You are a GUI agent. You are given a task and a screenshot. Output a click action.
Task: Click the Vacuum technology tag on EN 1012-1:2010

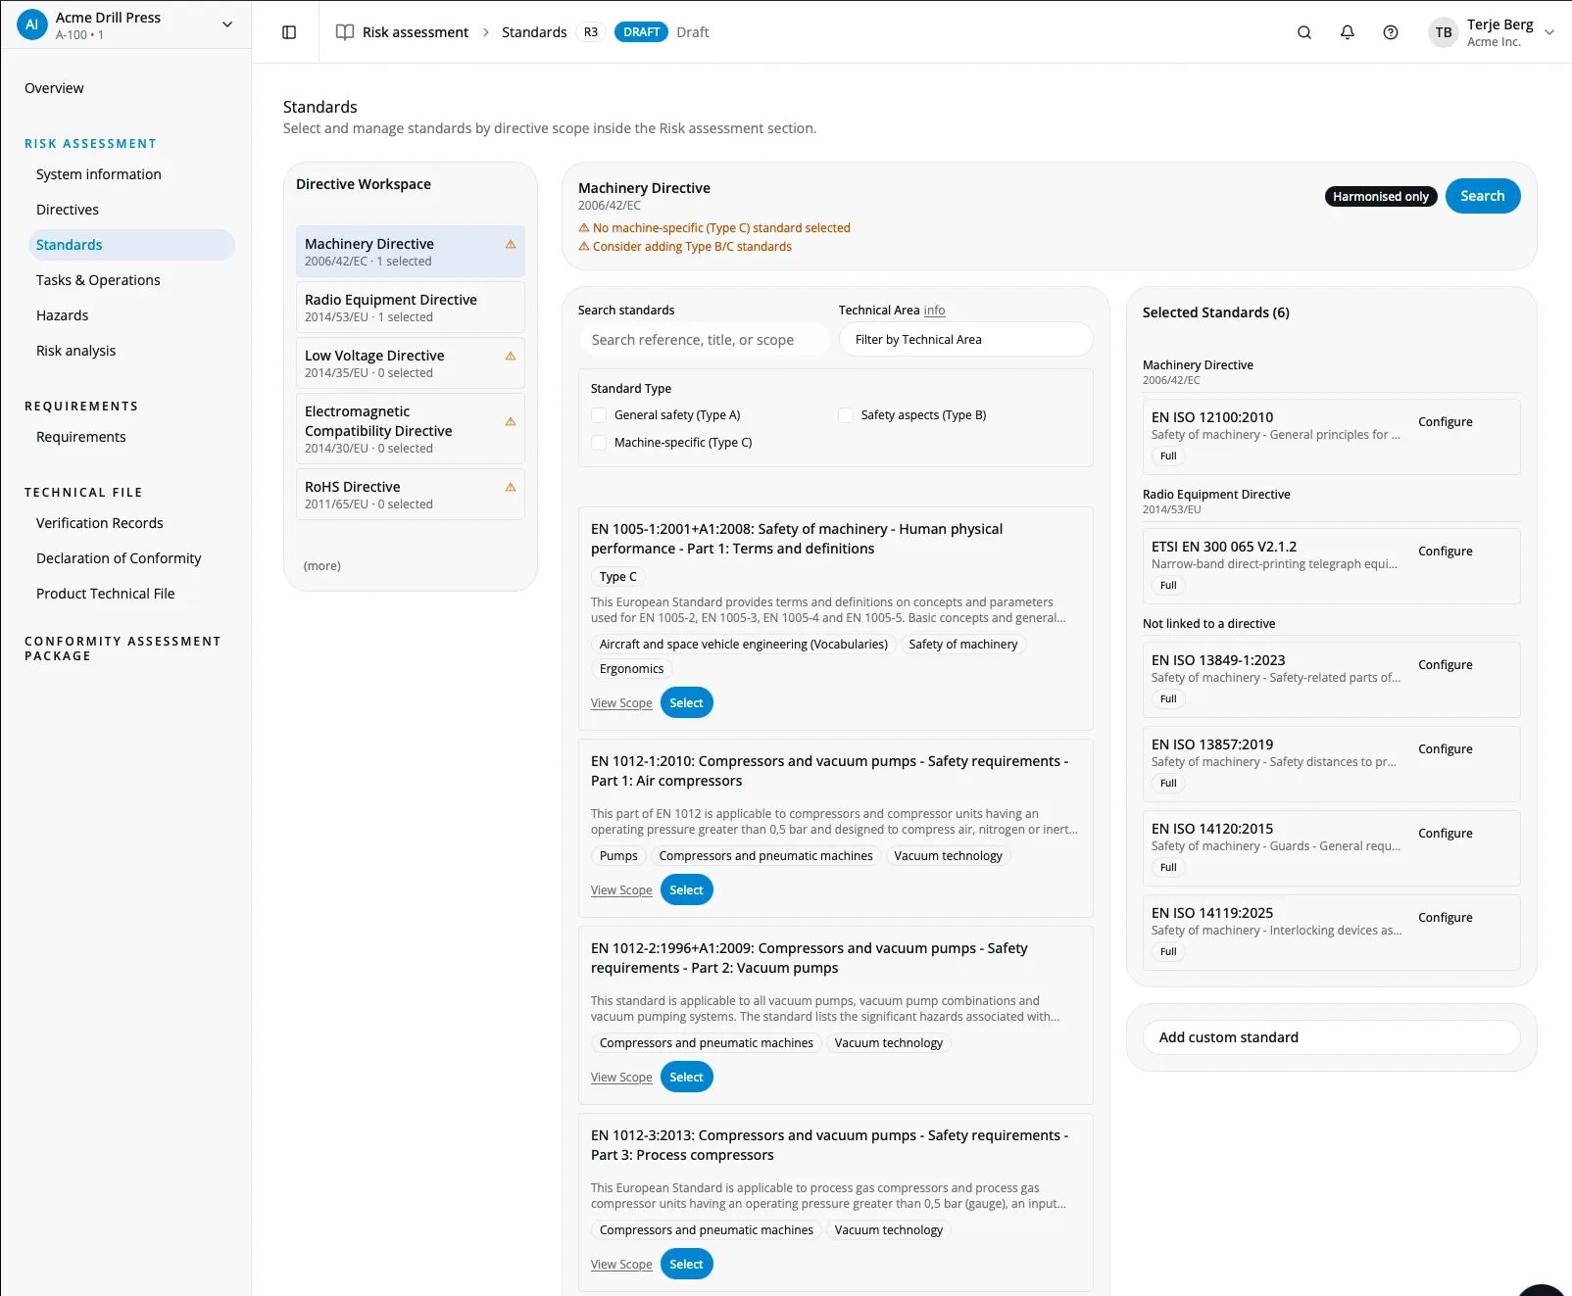pos(948,856)
